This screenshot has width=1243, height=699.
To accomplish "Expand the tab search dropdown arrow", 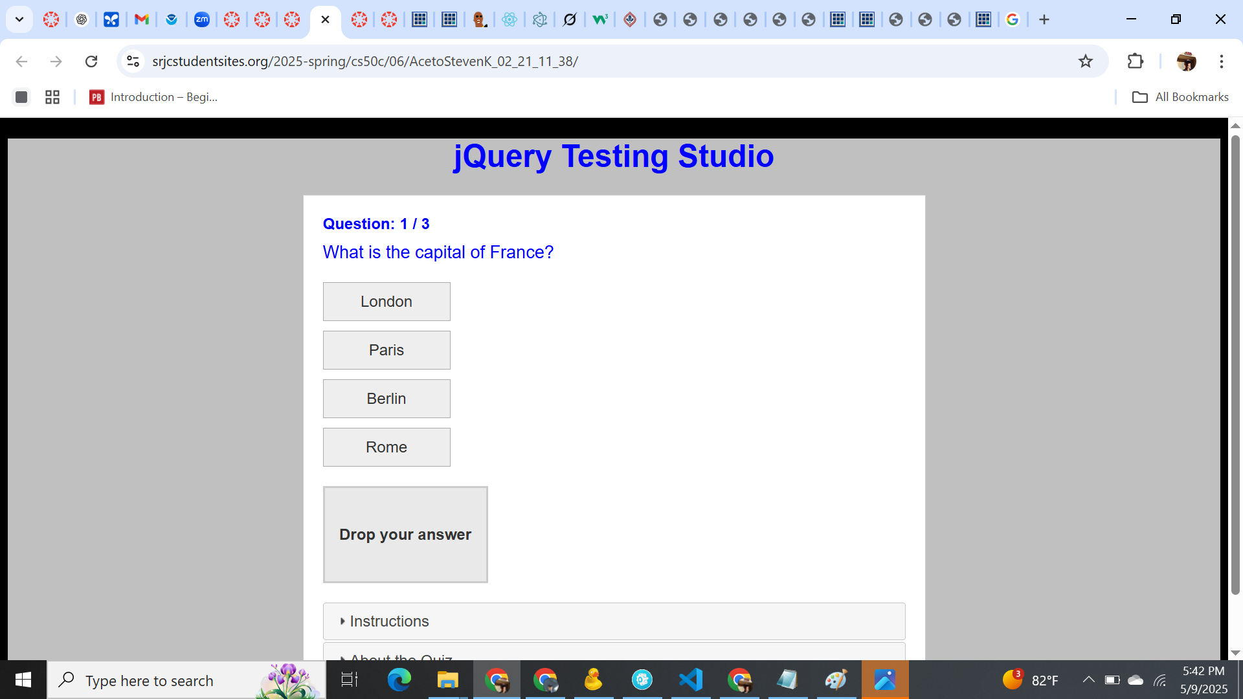I will (19, 19).
